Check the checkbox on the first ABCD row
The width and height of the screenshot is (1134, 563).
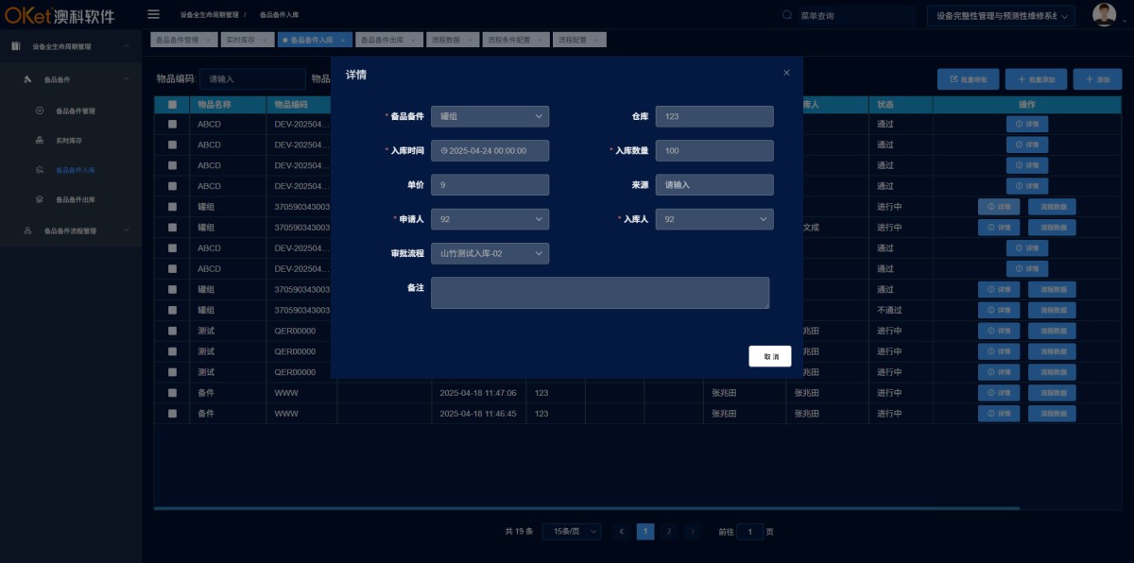click(x=171, y=124)
